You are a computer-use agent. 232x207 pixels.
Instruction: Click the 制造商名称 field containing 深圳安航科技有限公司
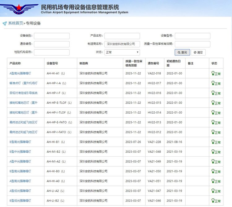coord(122,44)
